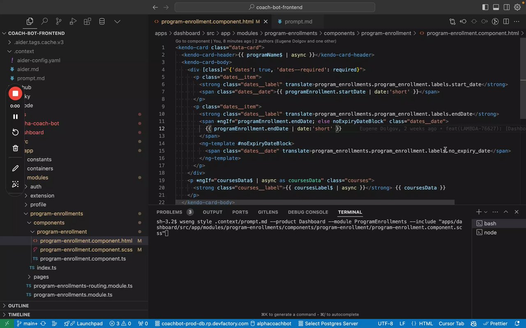Open the database explorer icon
The height and width of the screenshot is (328, 526).
(102, 21)
